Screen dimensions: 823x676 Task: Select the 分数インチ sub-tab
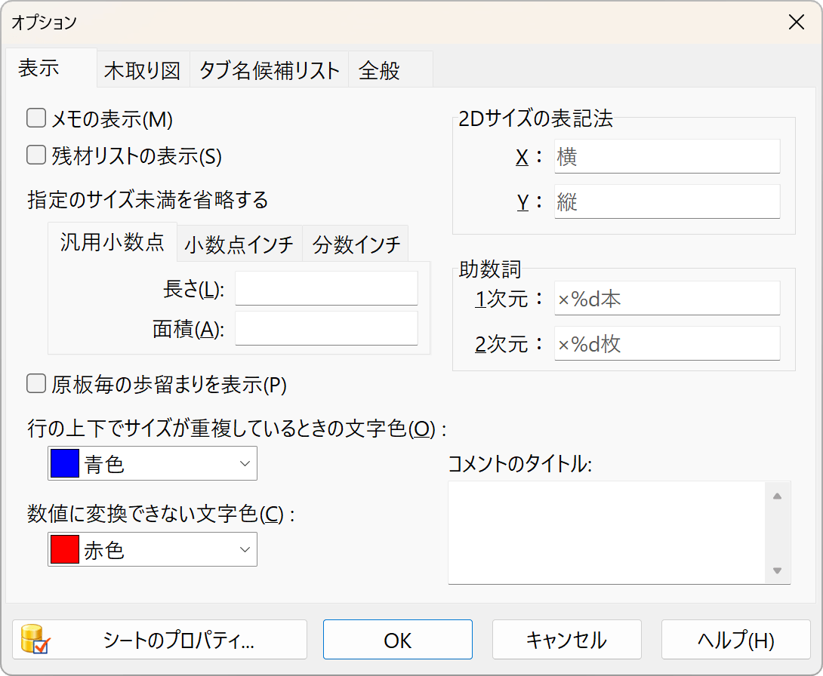point(356,244)
